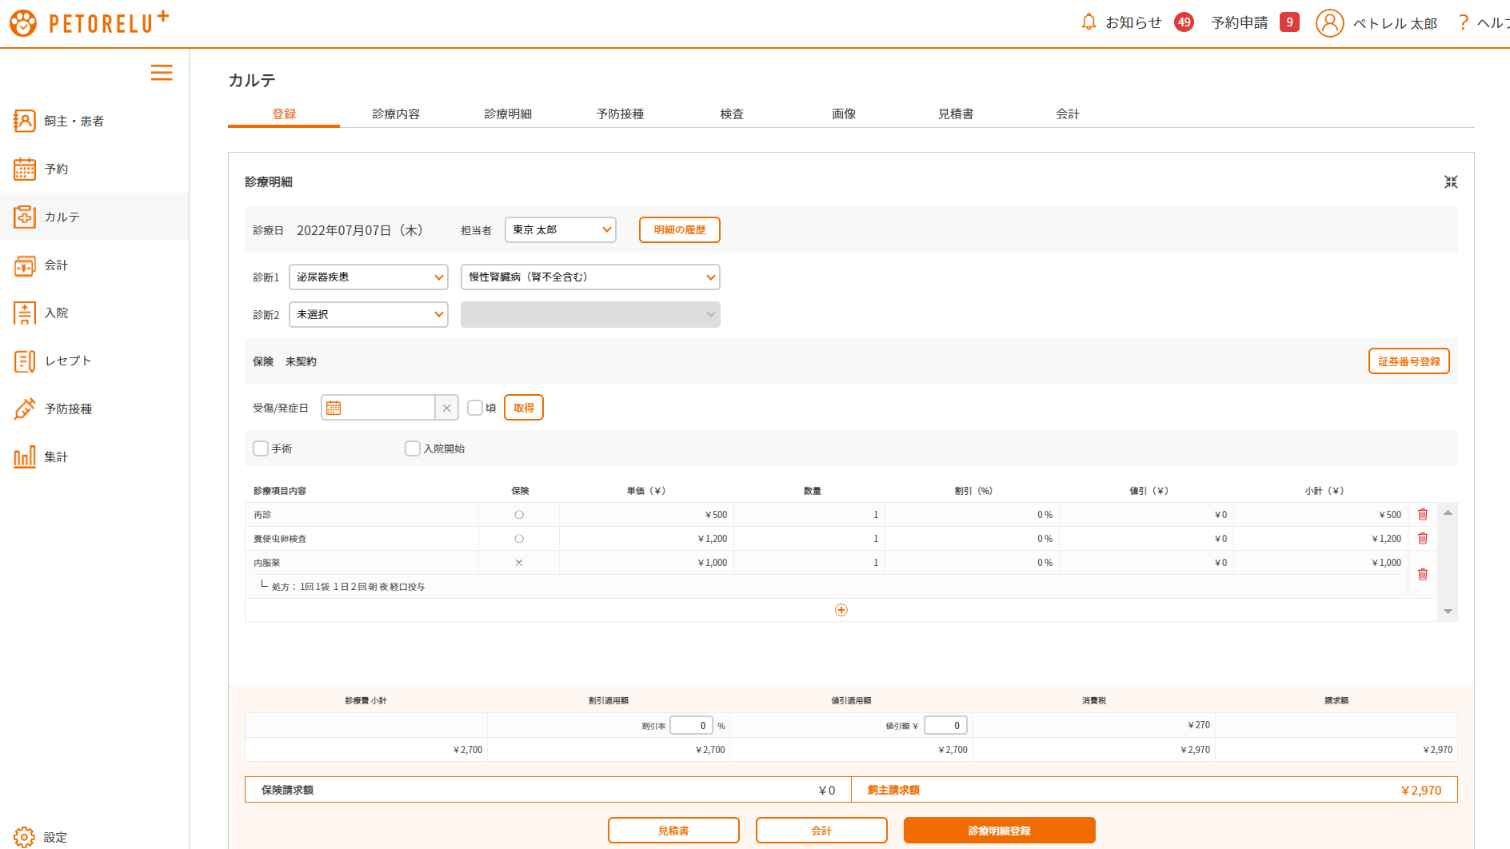Open the 担当者 東京 太郎 dropdown
The width and height of the screenshot is (1510, 849).
coord(561,229)
